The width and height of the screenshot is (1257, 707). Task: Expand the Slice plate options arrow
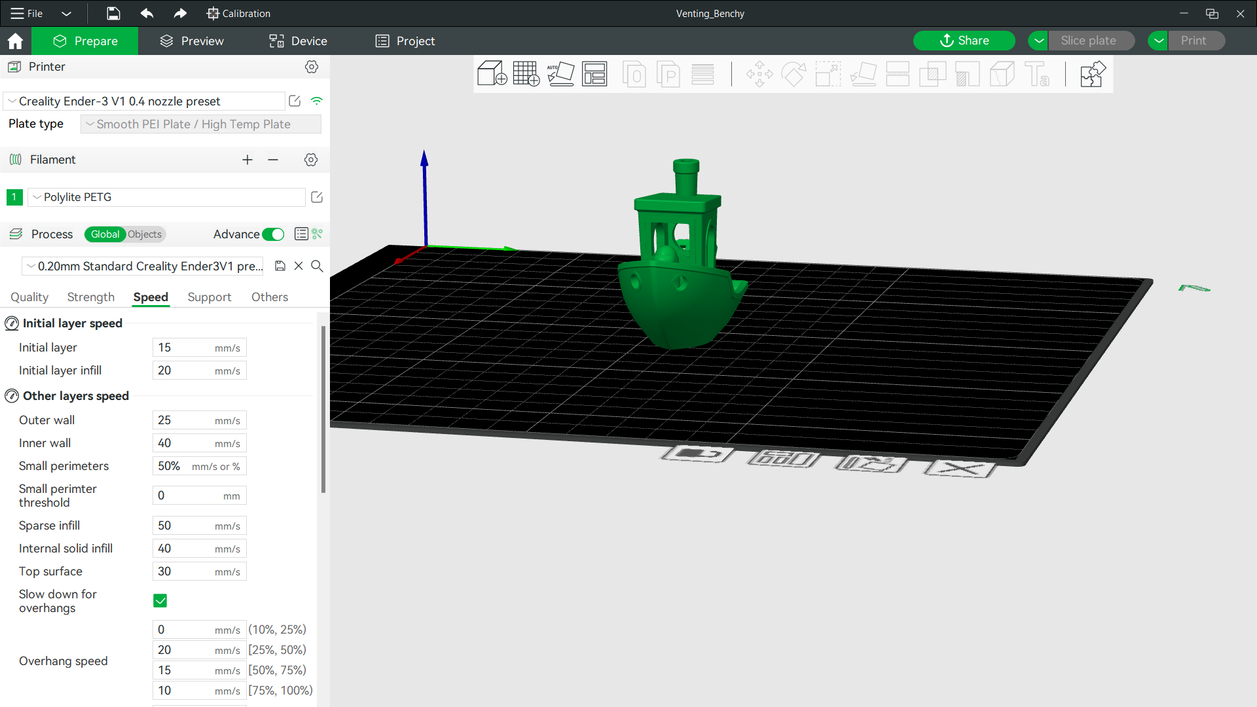(x=1038, y=41)
